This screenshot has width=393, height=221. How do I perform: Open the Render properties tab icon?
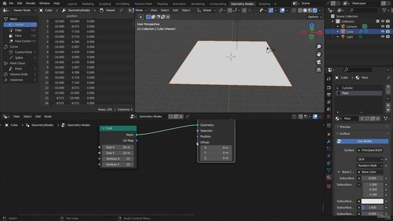(329, 88)
